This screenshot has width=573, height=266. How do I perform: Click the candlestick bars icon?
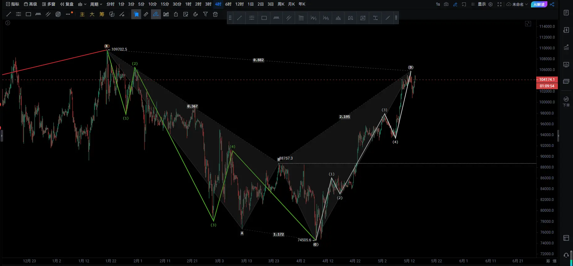(x=166, y=14)
